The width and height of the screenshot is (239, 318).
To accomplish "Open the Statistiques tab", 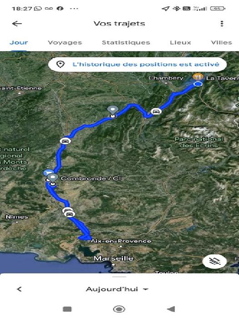I will tap(126, 43).
